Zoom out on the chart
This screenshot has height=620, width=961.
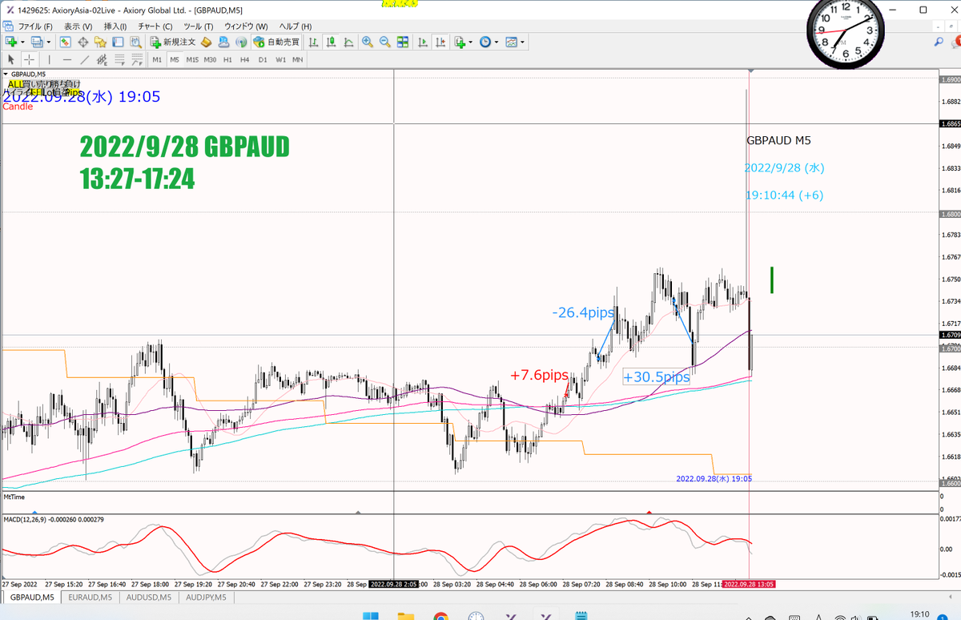385,42
